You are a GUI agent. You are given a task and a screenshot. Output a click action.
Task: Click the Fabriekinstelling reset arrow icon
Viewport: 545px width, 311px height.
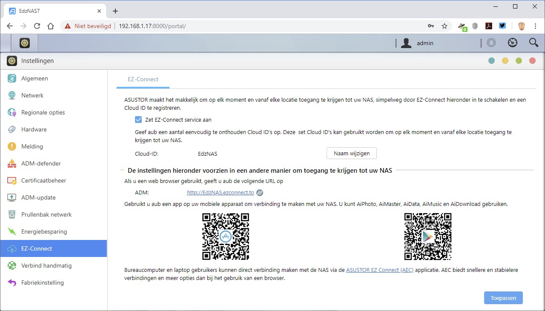(x=12, y=282)
